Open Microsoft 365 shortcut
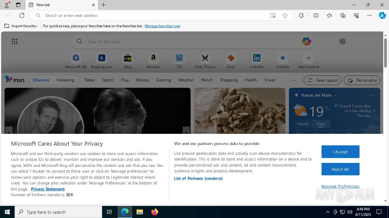The image size is (389, 218). [x=76, y=61]
